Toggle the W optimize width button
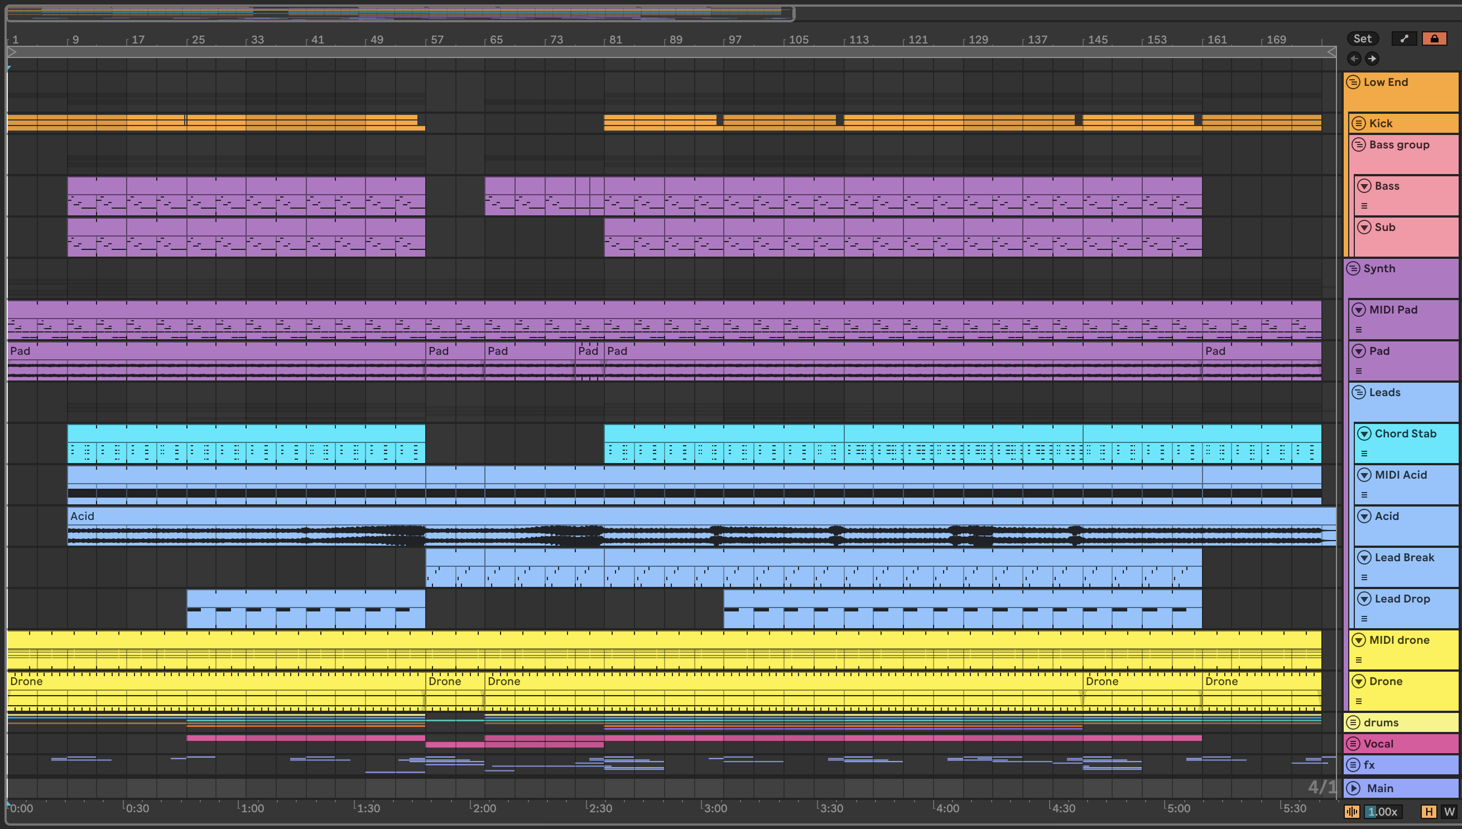Image resolution: width=1462 pixels, height=829 pixels. click(1449, 811)
